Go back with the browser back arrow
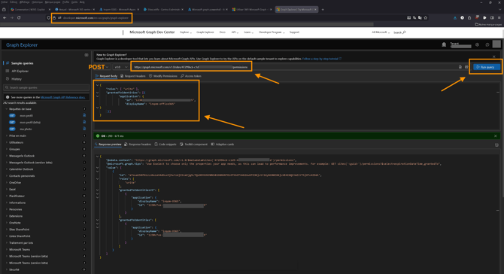504x274 pixels. 5,17
